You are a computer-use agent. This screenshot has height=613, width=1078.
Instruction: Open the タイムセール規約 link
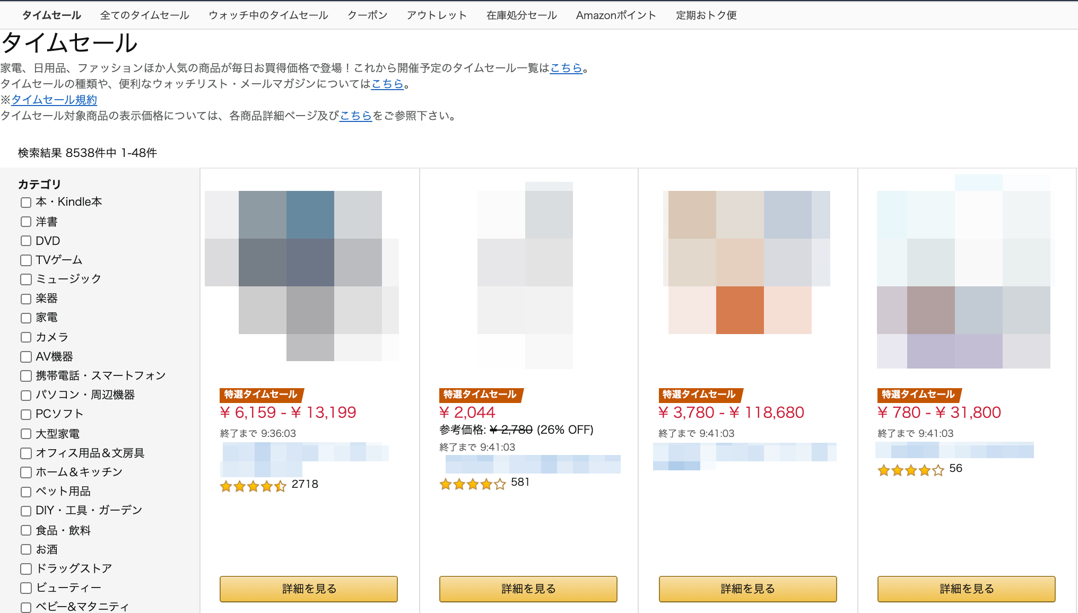(x=54, y=100)
